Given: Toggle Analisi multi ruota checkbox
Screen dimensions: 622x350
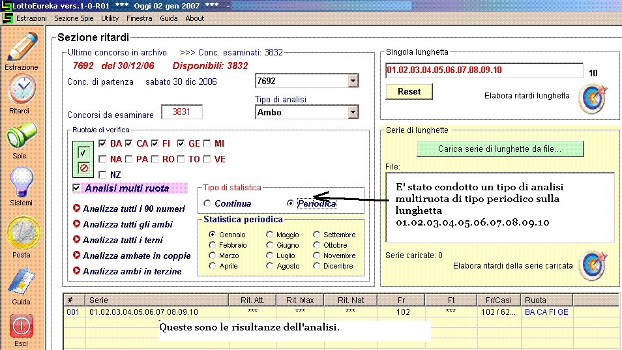Looking at the screenshot, I should 76,188.
